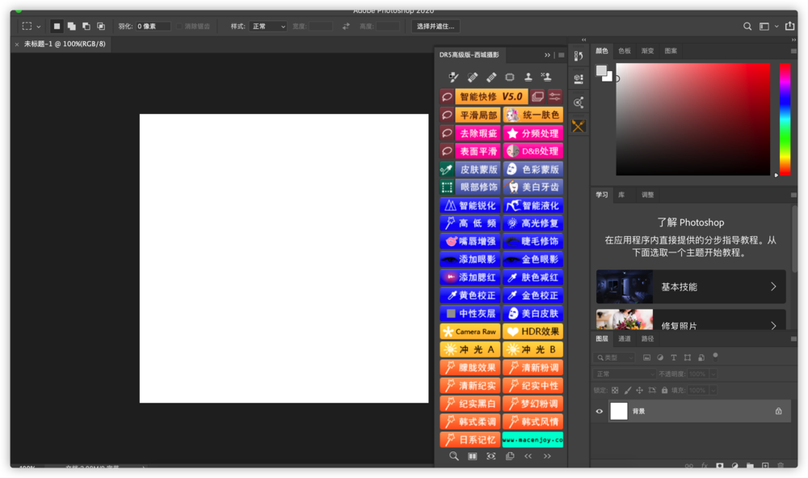Viewport: 808px width, 478px height.
Task: Click the 羽化 feather input field
Action: (x=153, y=27)
